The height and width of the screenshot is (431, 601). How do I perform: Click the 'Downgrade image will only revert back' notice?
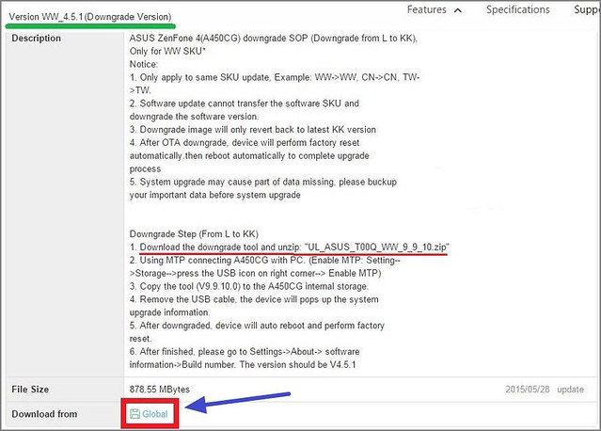pyautogui.click(x=253, y=130)
